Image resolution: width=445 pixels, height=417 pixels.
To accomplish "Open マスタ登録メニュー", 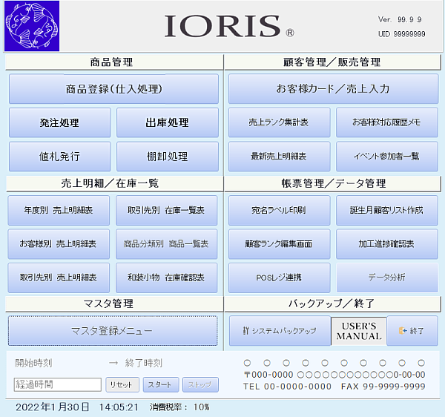I will point(113,331).
